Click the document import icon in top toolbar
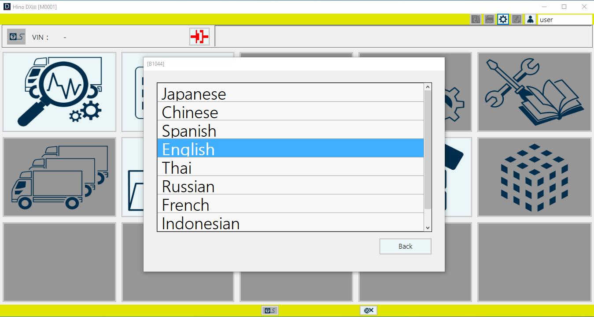The height and width of the screenshot is (317, 594). coord(476,19)
